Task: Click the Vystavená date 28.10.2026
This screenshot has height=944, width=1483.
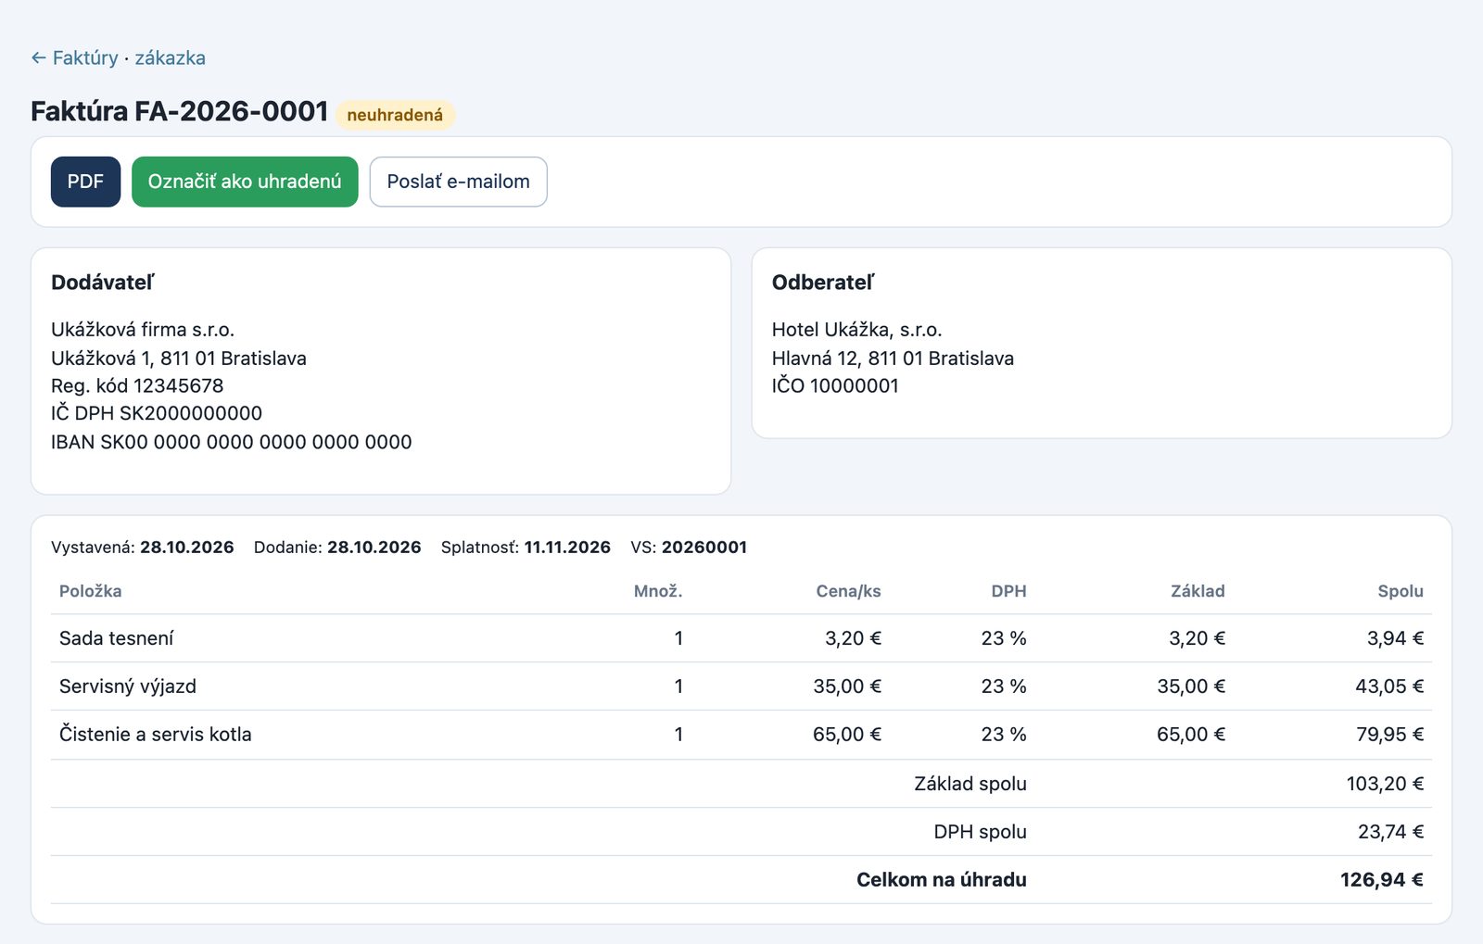Action: point(187,548)
